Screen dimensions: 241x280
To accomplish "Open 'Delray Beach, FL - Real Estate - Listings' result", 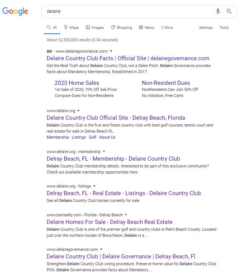I will pyautogui.click(x=124, y=193).
